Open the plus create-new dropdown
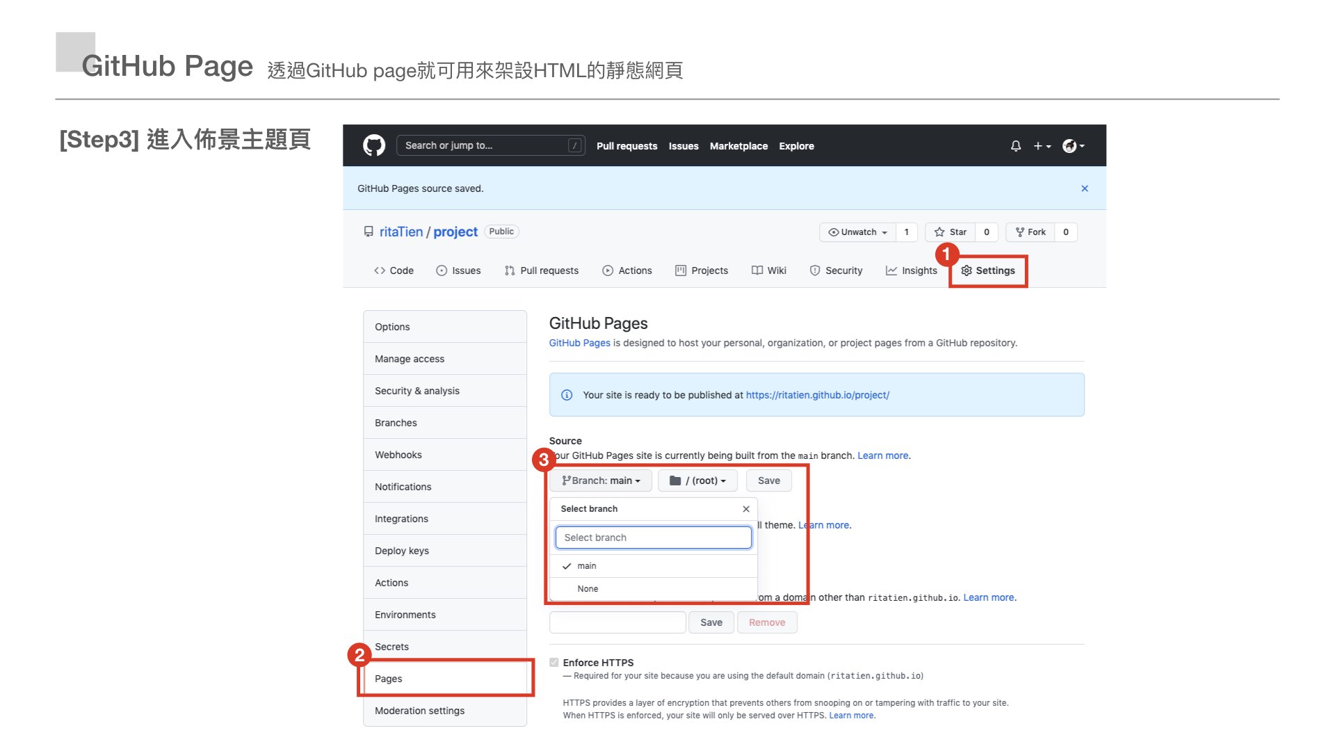This screenshot has width=1335, height=751. [x=1042, y=146]
